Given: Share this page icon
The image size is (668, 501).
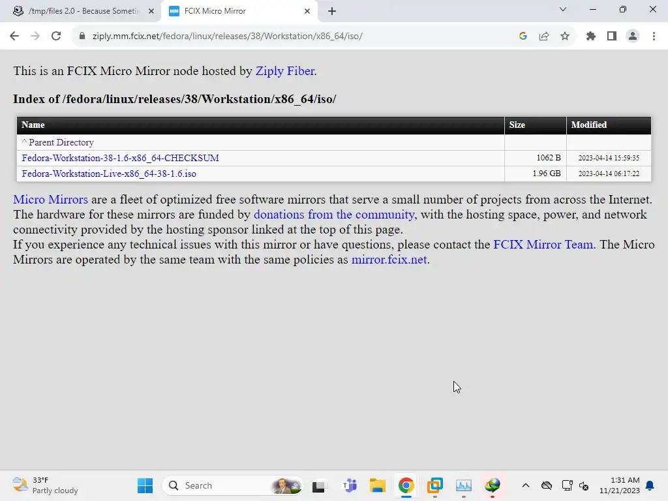Looking at the screenshot, I should point(544,37).
